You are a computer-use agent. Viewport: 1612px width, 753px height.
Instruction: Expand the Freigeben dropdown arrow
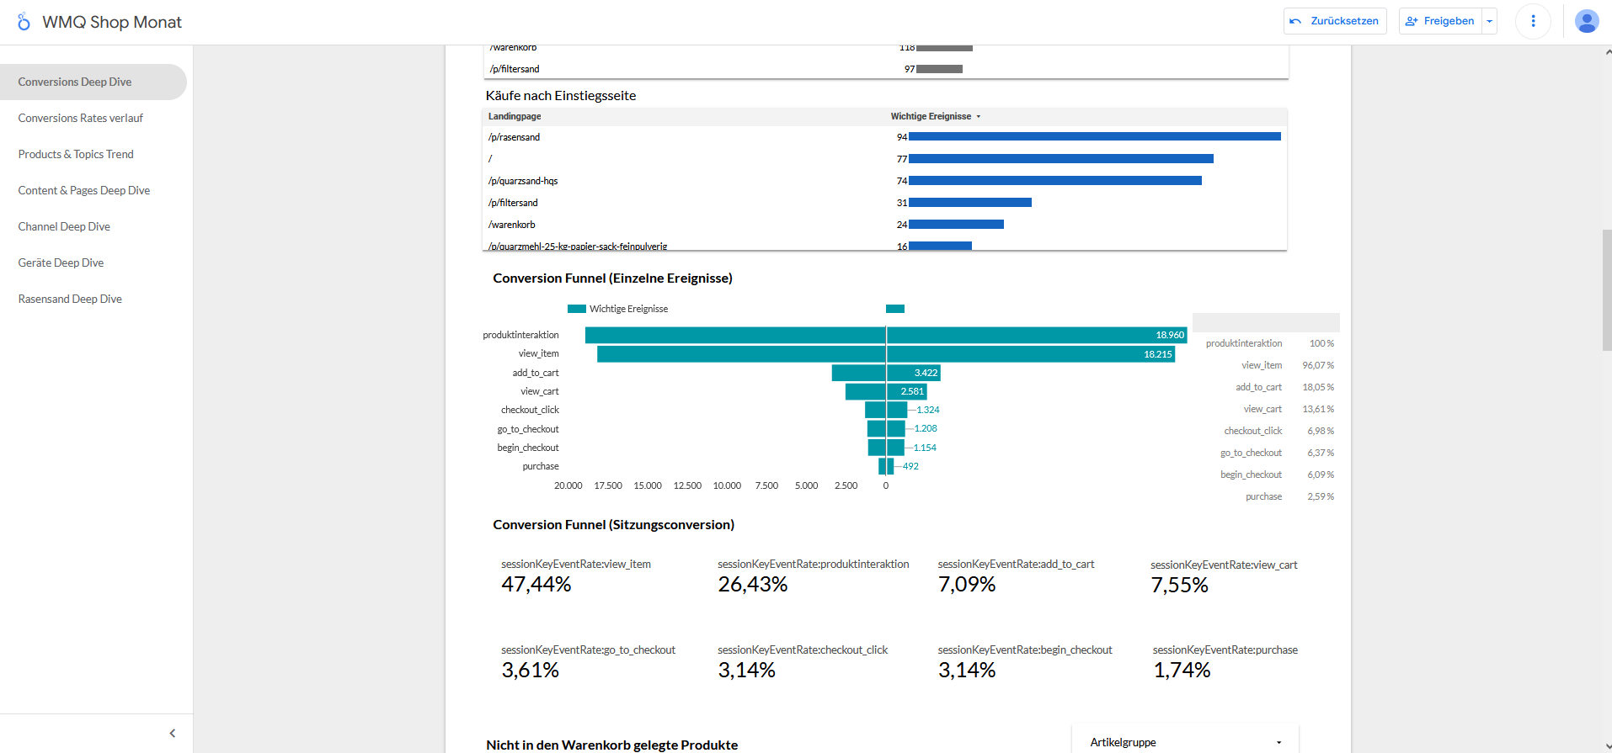click(1489, 21)
